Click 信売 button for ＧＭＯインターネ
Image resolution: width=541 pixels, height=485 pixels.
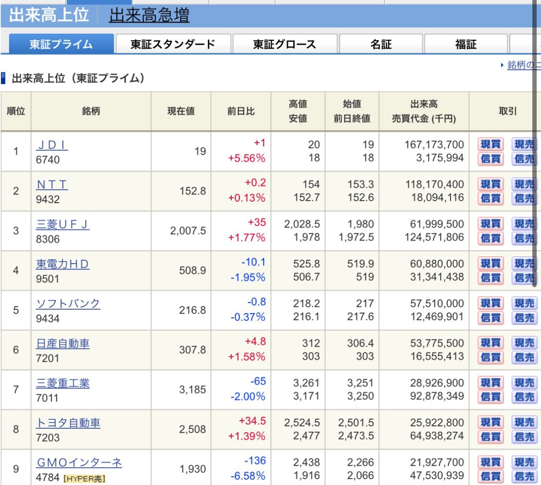524,477
